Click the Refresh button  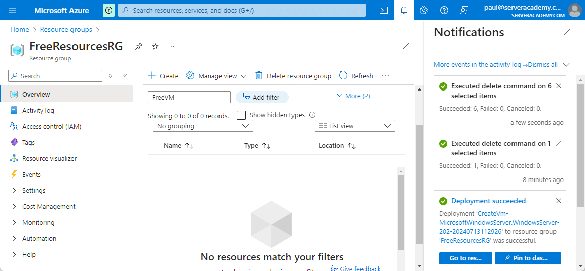tap(356, 76)
